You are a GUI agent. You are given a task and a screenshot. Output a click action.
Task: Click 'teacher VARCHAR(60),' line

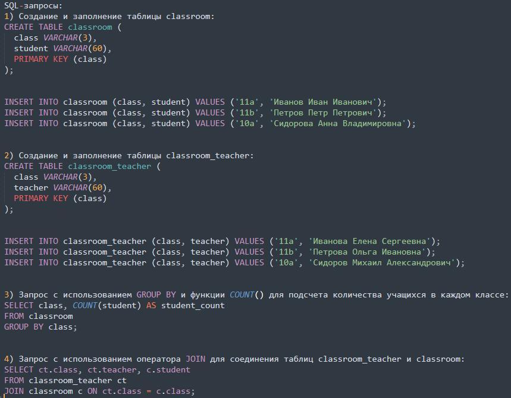click(62, 188)
